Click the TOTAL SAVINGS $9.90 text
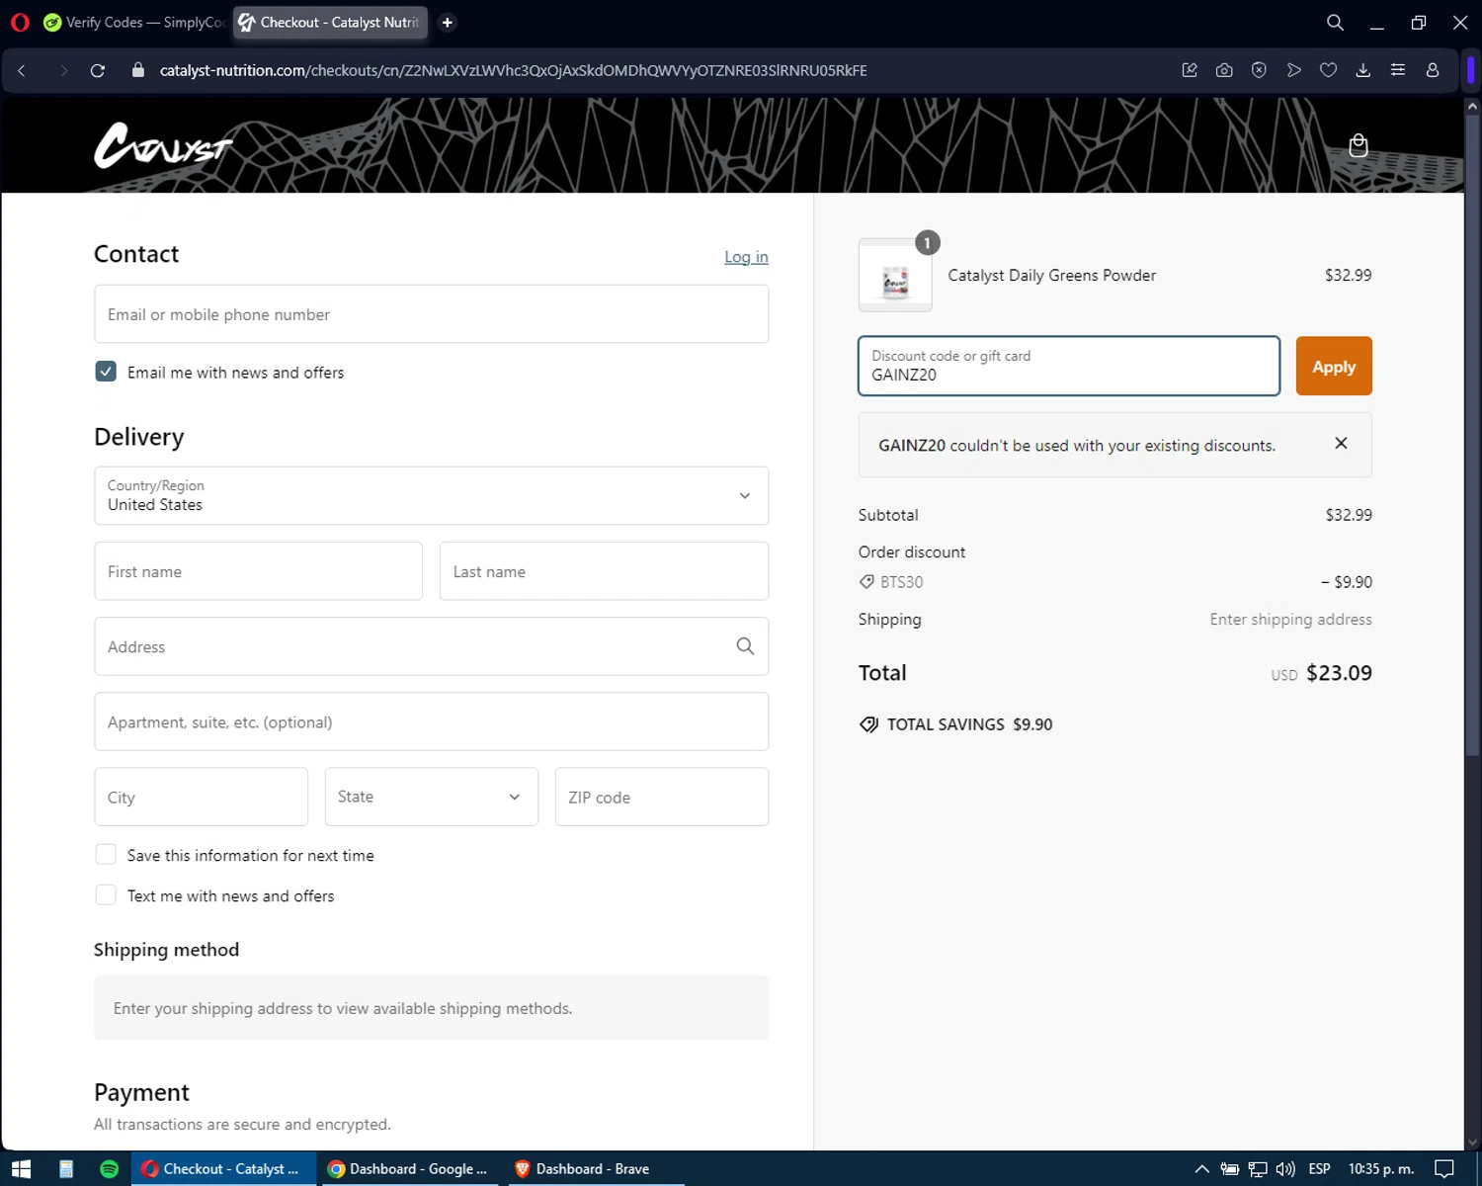This screenshot has width=1482, height=1186. 969,724
